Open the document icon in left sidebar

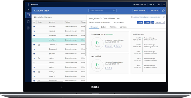[28, 22]
